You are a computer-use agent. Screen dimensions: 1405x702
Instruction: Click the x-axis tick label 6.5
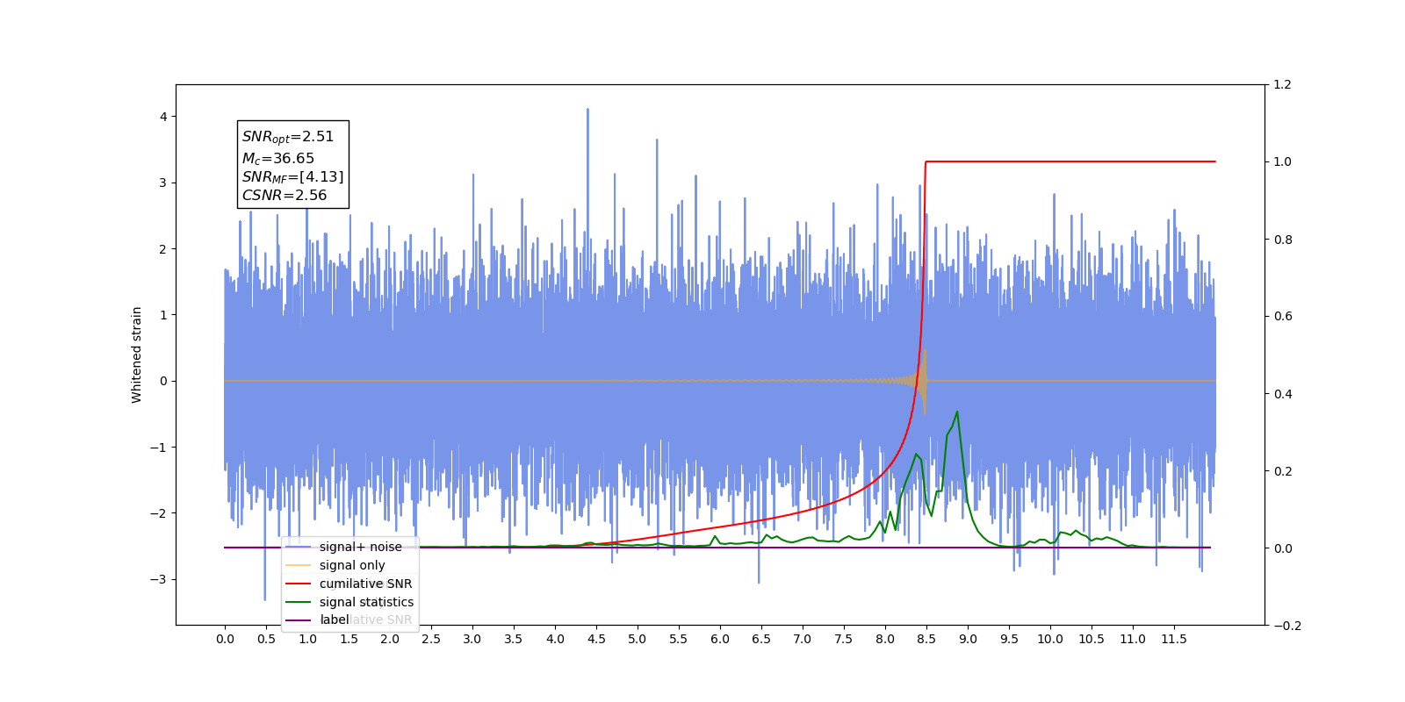761,639
